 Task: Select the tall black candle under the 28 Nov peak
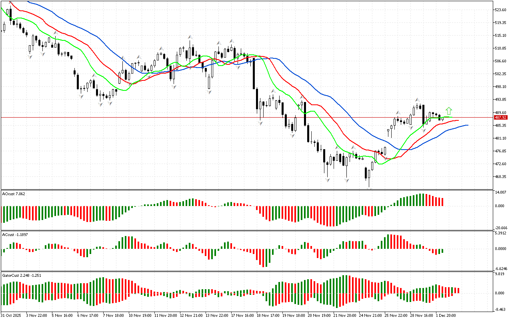423,114
